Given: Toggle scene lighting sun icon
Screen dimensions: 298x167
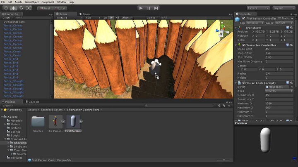Looking at the screenshot, I should pos(111,18).
